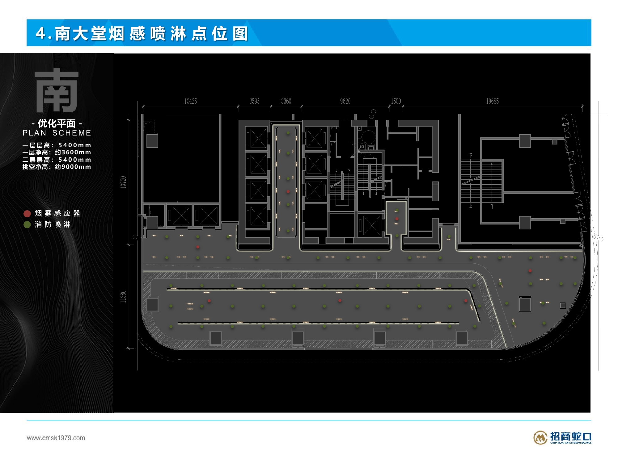Image resolution: width=618 pixels, height=463 pixels.
Task: Click the green fire sprinkler legend dot
Action: [x=27, y=224]
